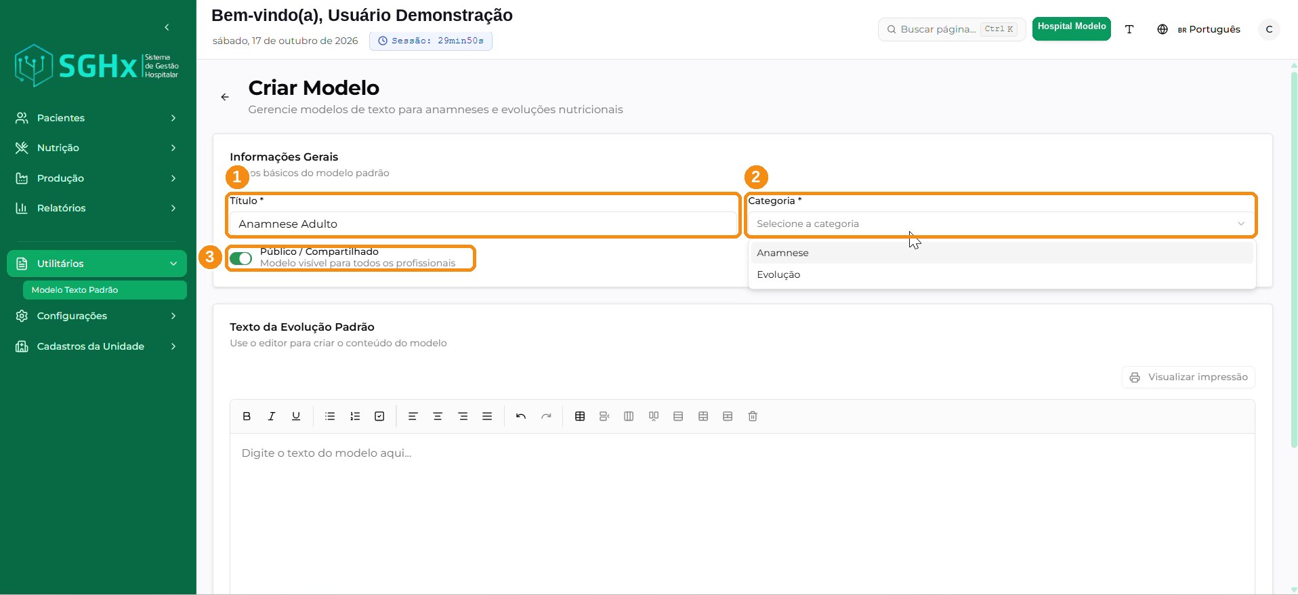
Task: Insert a task checklist
Action: point(379,416)
